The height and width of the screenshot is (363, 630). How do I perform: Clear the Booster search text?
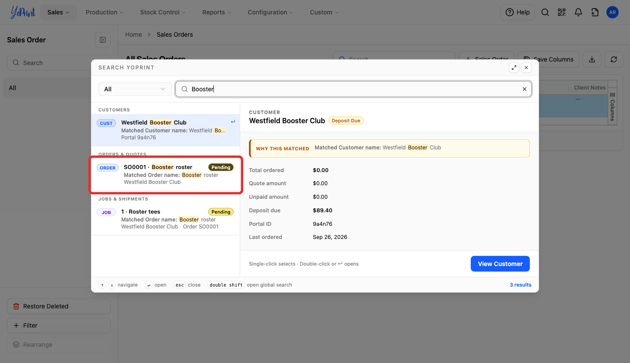click(x=525, y=89)
